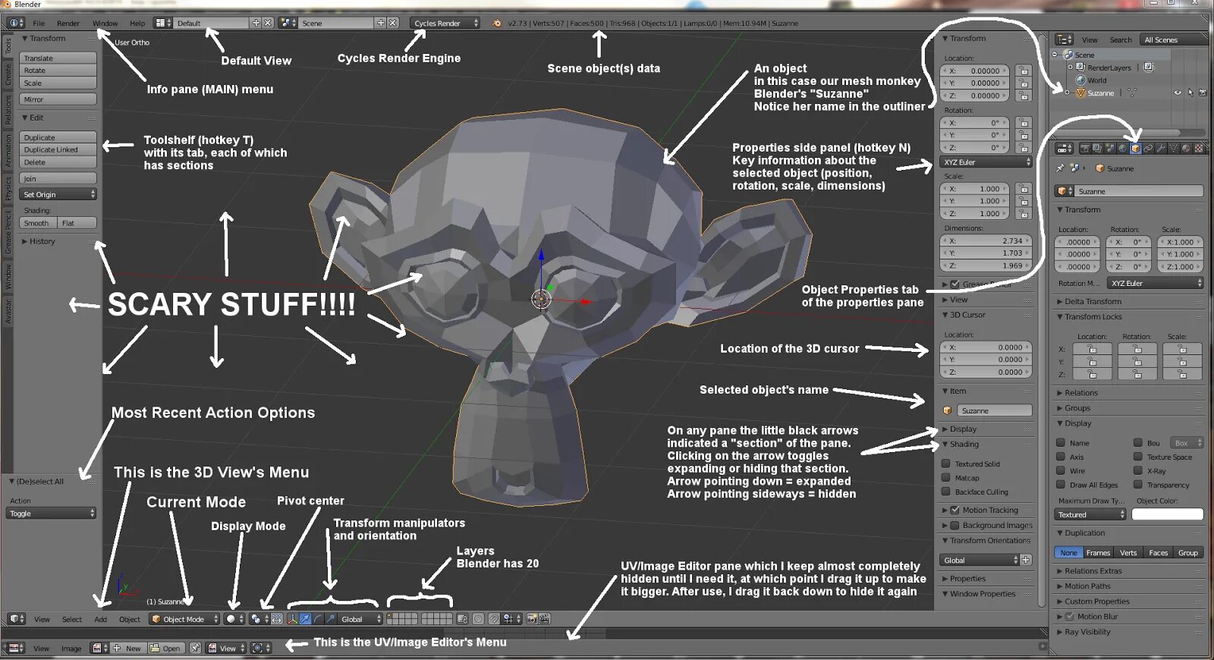Toggle Suzanne selectability cursor in outliner

tap(1190, 93)
